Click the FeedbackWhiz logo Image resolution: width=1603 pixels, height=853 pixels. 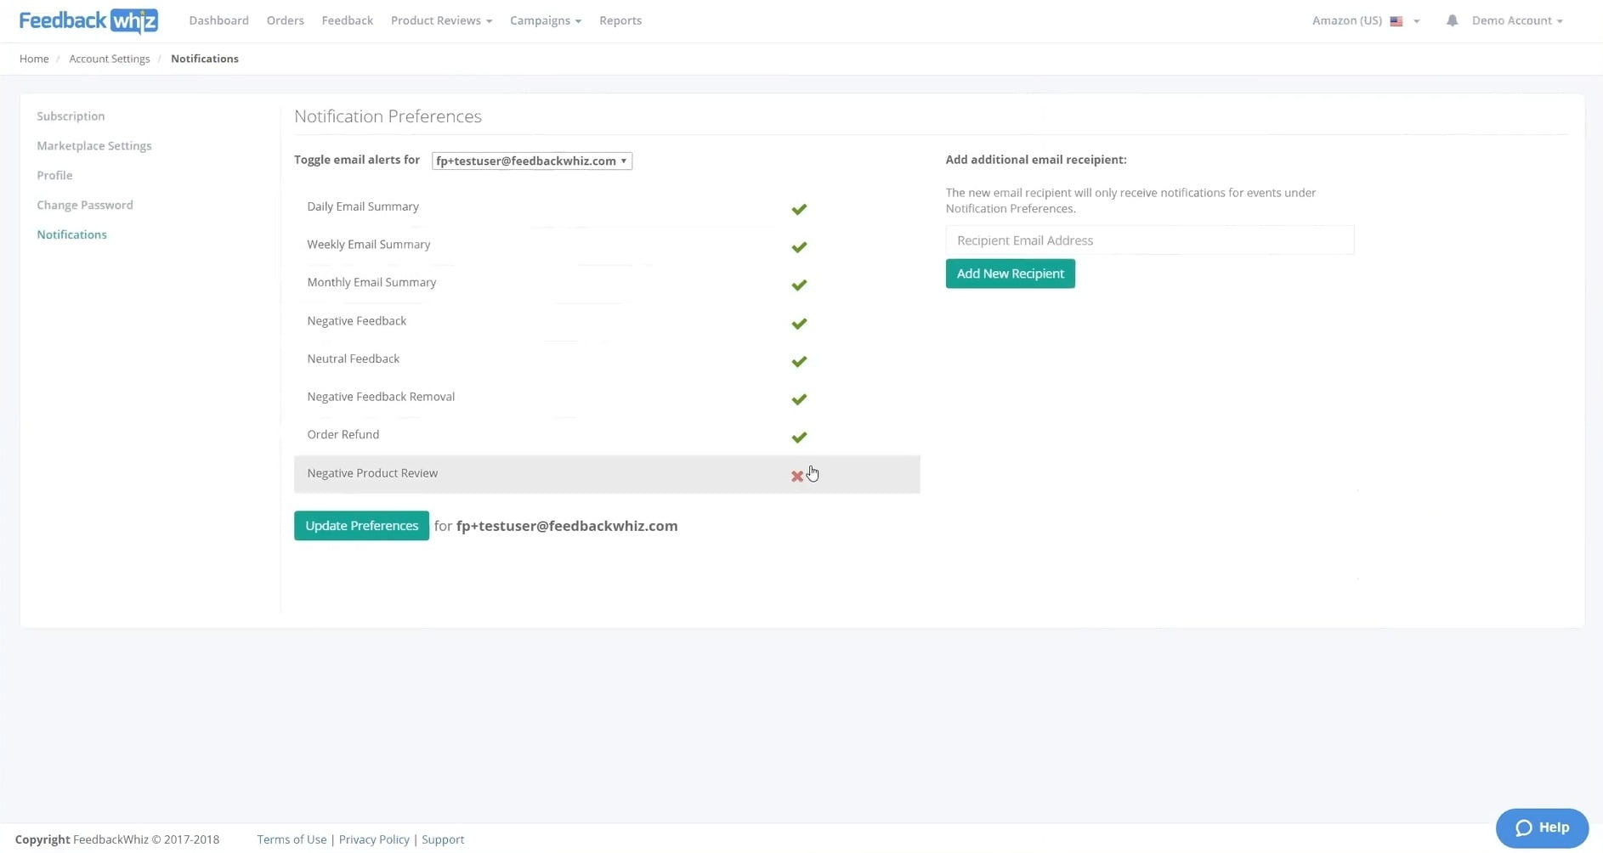[x=88, y=21]
